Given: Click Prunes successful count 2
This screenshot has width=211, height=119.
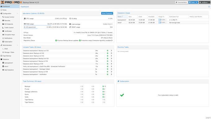Looking at the screenshot, I should [x=104, y=89].
